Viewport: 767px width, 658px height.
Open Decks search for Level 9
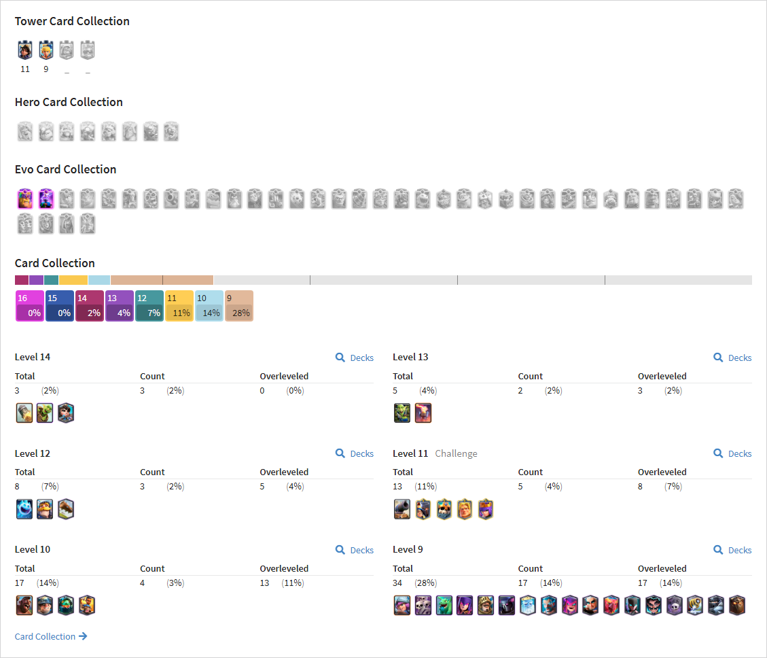(x=732, y=551)
